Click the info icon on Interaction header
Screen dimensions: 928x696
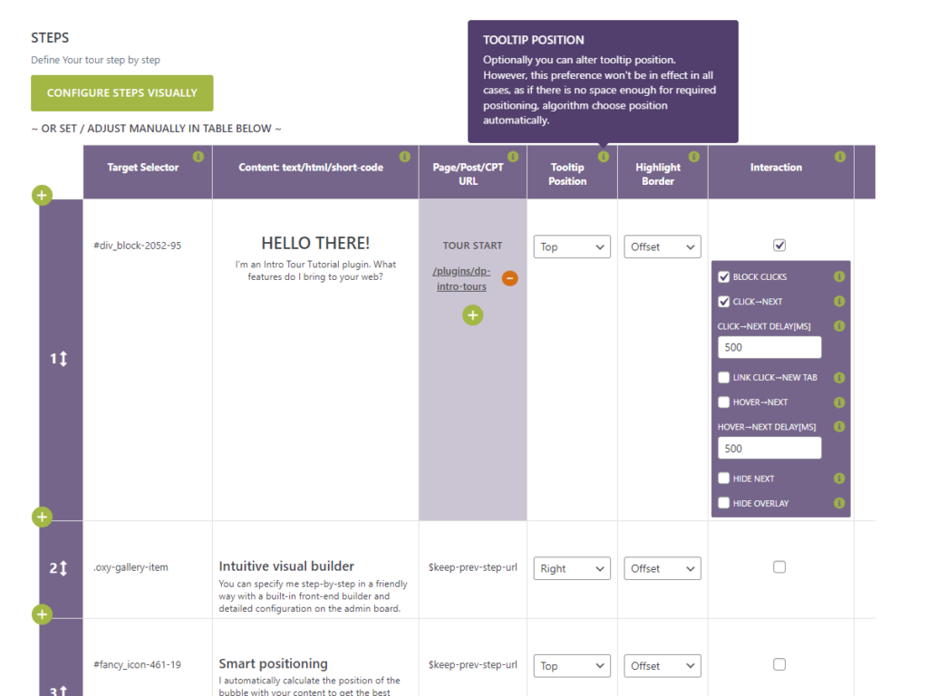coord(839,157)
